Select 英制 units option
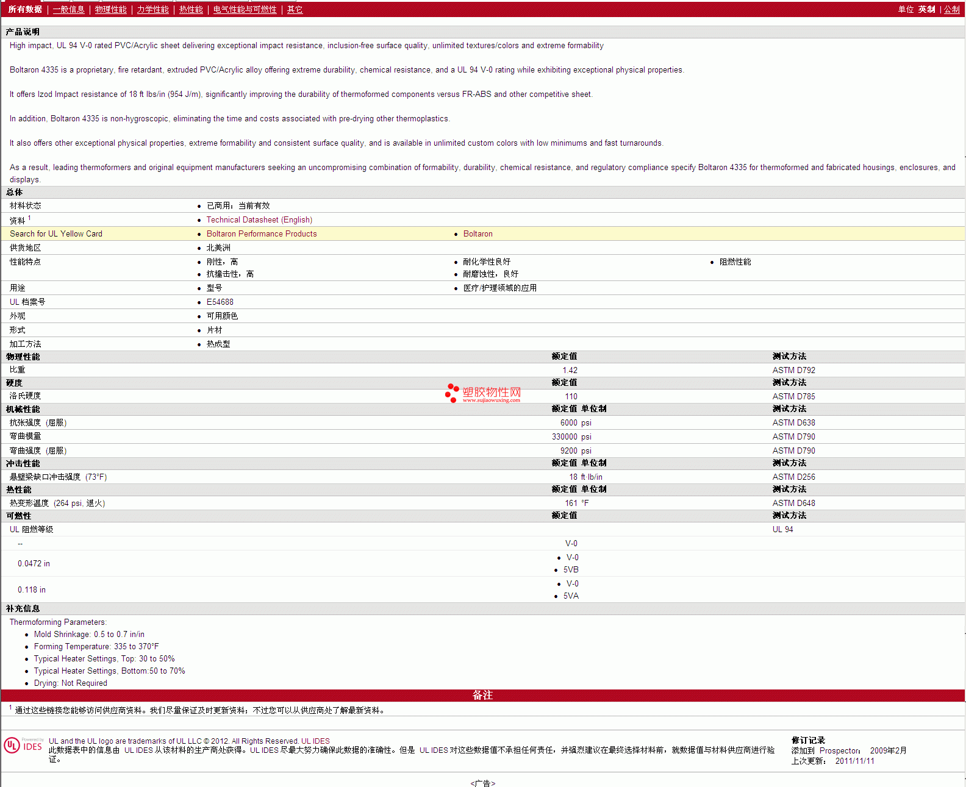Image resolution: width=966 pixels, height=787 pixels. click(x=926, y=10)
